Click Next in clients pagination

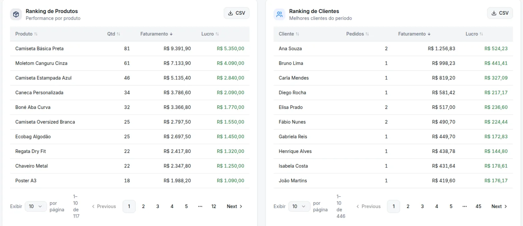(x=499, y=206)
